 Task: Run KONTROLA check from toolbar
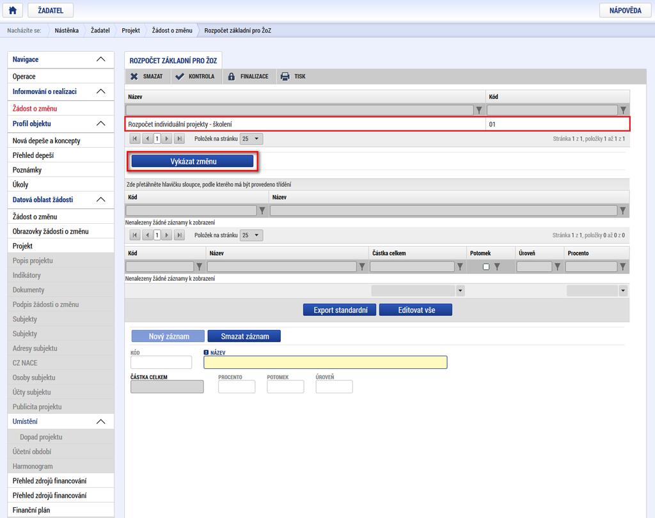195,77
